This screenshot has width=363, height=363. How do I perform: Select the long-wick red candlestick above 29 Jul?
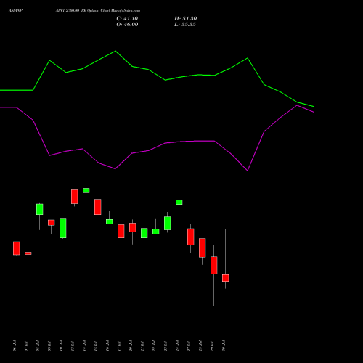[x=214, y=265]
